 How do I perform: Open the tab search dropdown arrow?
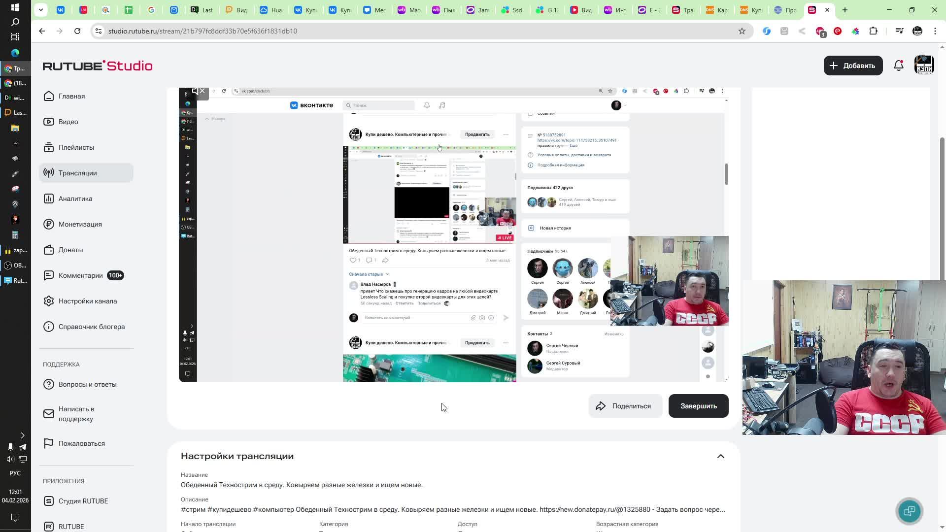coord(41,10)
